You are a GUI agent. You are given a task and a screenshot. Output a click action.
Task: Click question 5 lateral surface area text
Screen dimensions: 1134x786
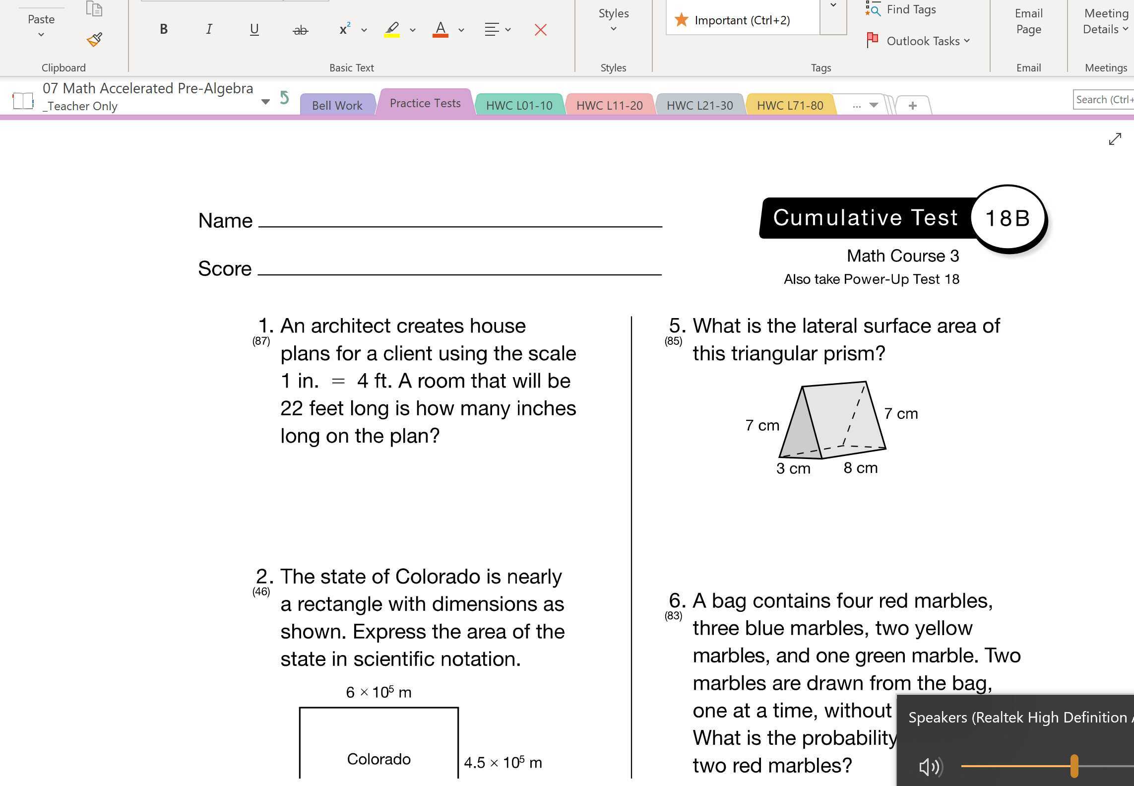point(846,339)
